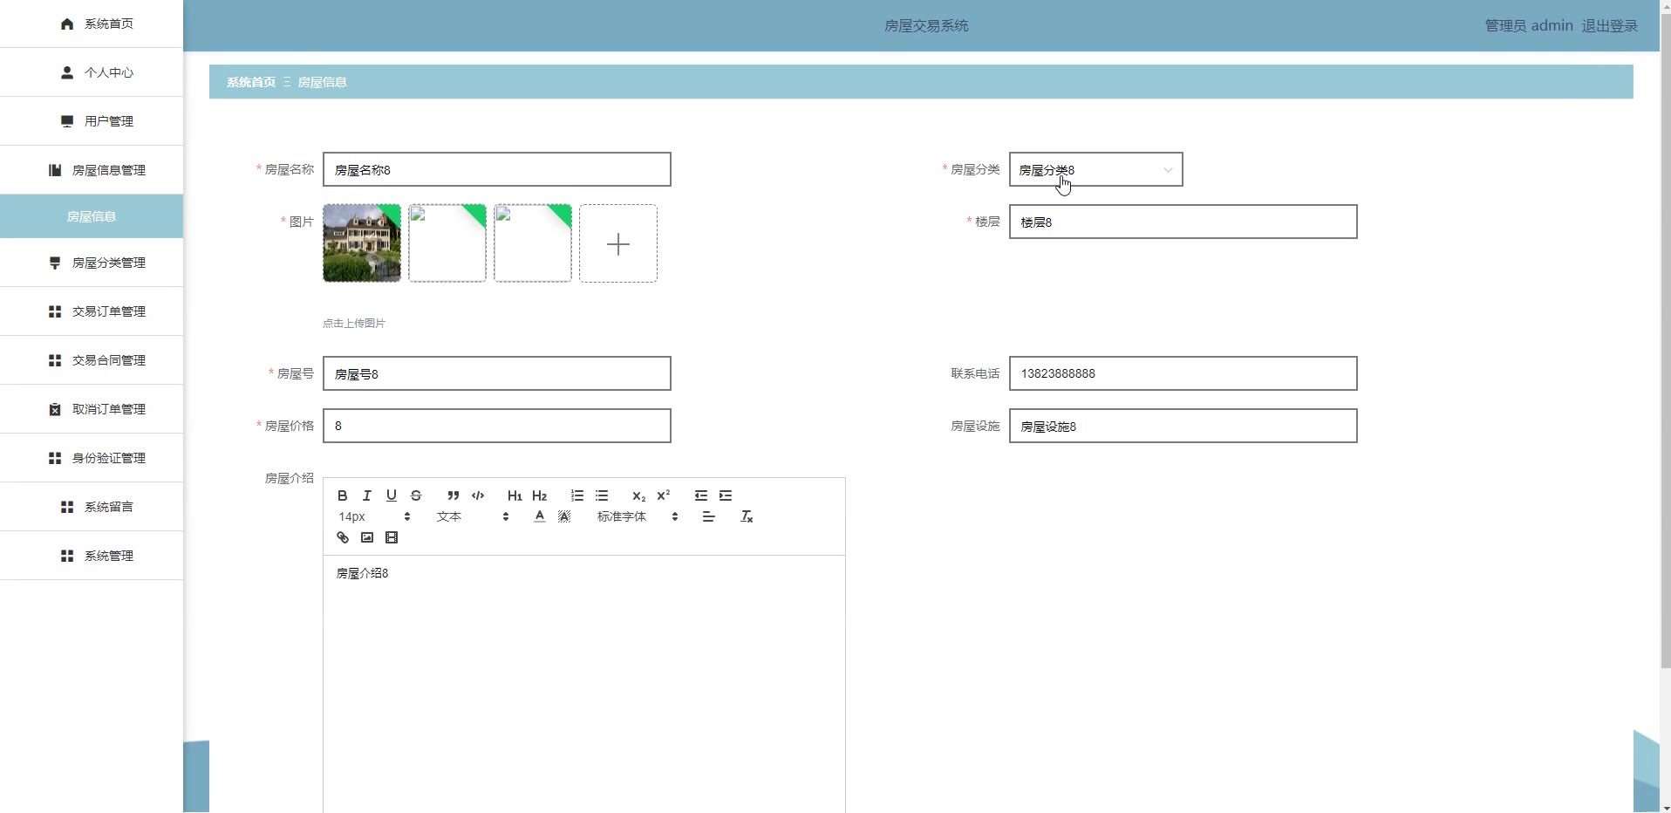Viewport: 1671px width, 813px height.
Task: Open 个人中心 in the sidebar
Action: coord(92,72)
